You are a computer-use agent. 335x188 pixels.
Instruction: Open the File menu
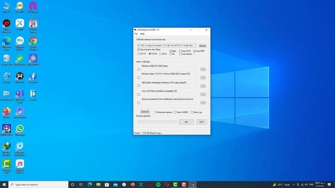136,34
